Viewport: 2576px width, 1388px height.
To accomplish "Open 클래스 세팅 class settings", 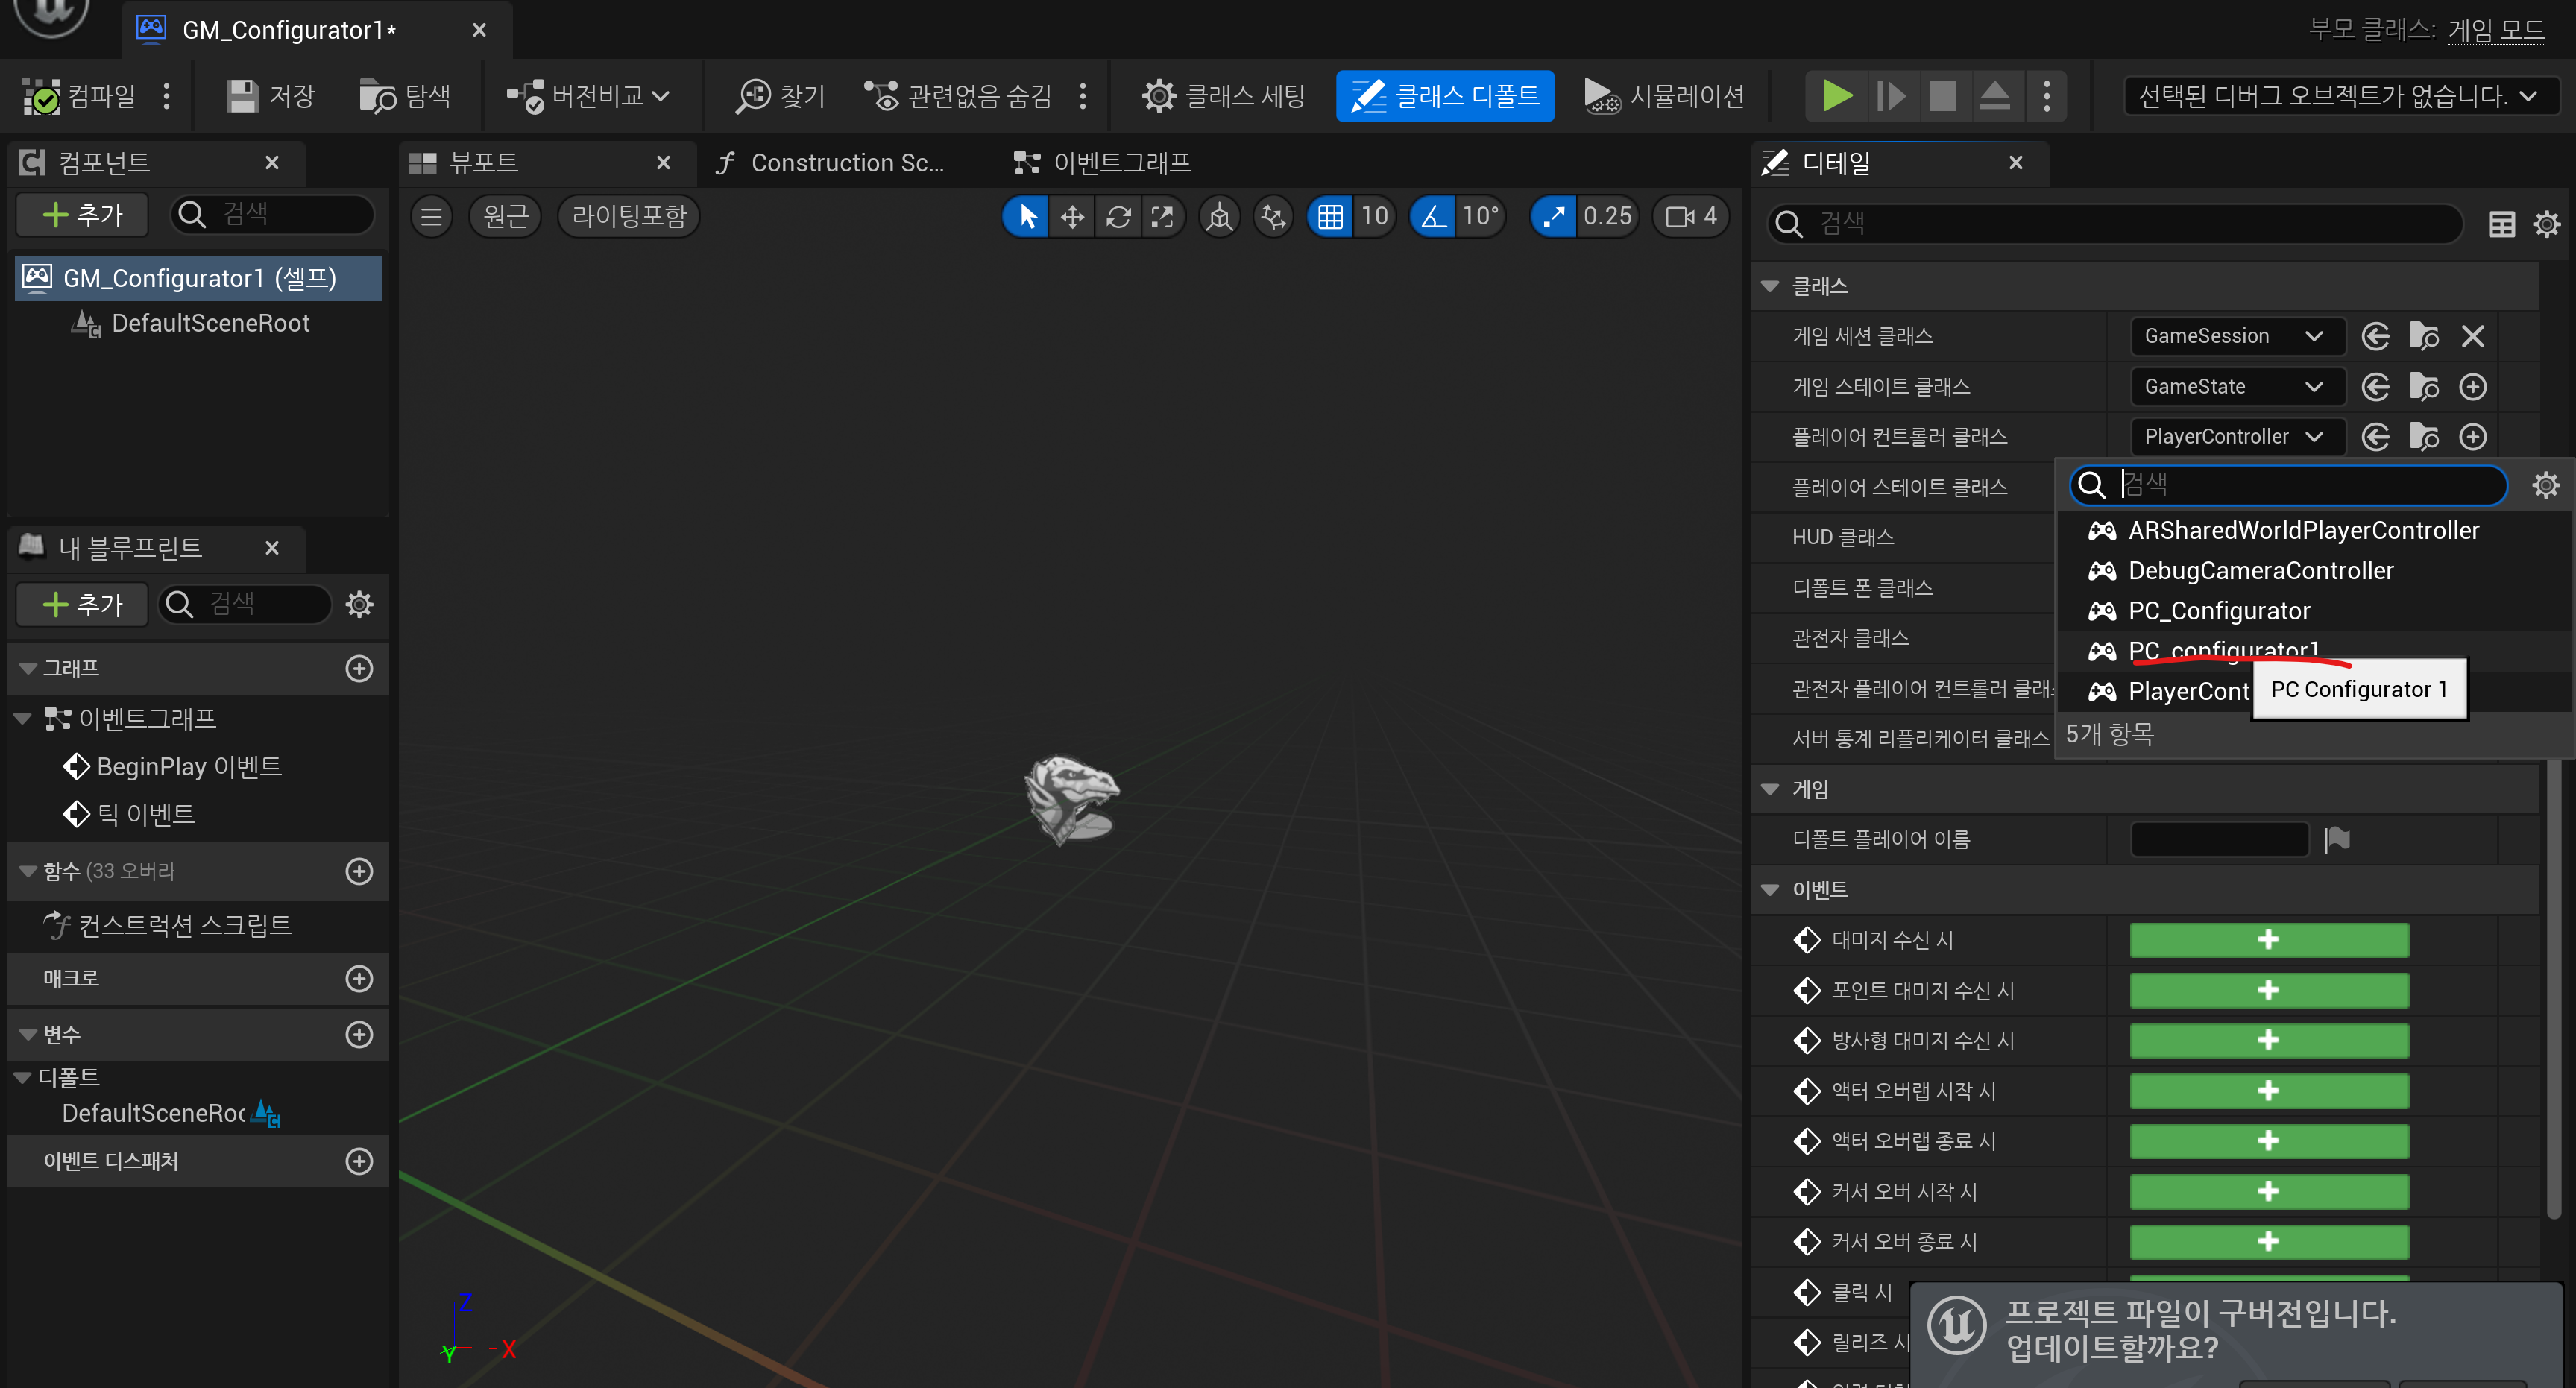I will [x=1224, y=96].
